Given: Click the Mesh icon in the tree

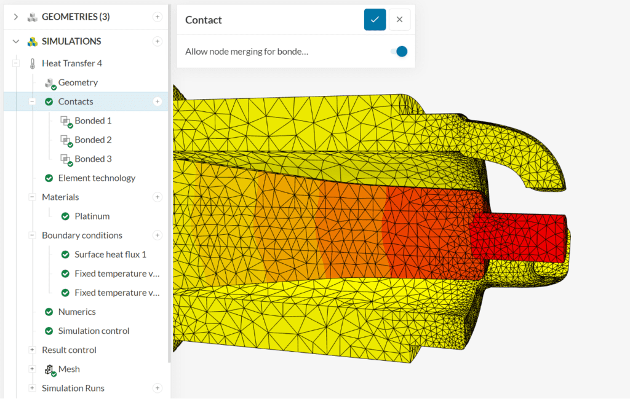Looking at the screenshot, I should [50, 369].
